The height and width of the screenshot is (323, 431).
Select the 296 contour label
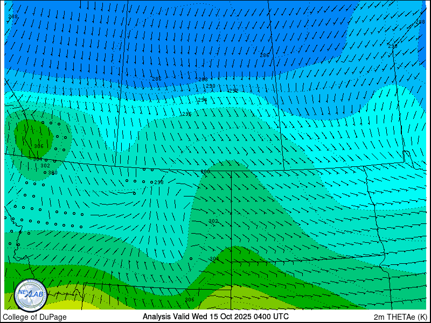click(186, 114)
